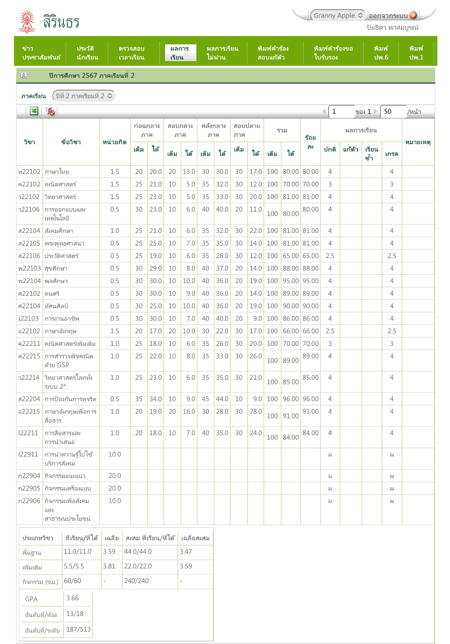Click the GPA value 3.66
Screen dimensions: 450x644
[x=72, y=598]
